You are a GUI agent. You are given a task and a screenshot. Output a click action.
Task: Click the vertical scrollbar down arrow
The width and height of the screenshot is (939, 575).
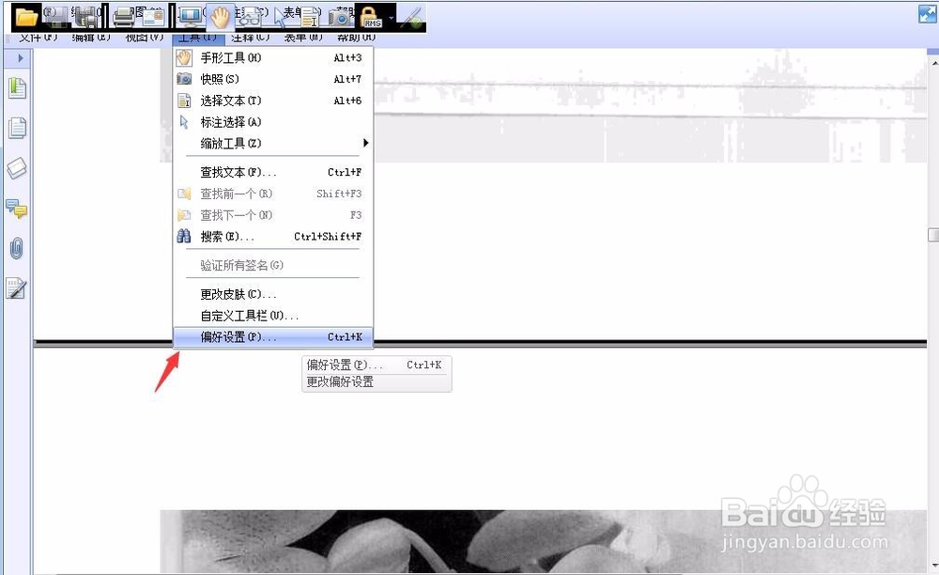pyautogui.click(x=933, y=566)
